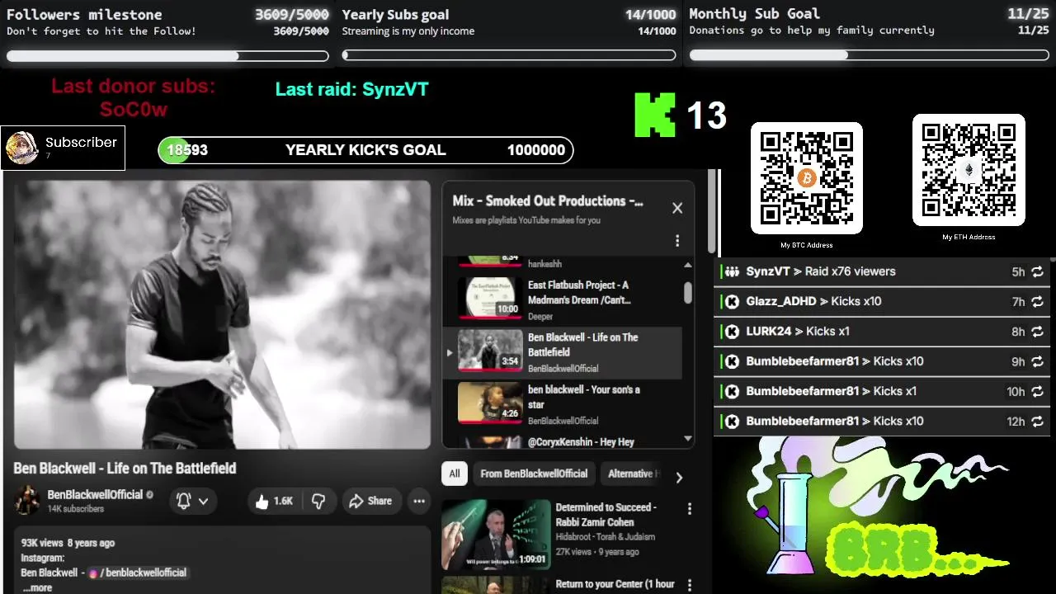The image size is (1056, 594).
Task: Click the video player image
Action: (x=222, y=315)
